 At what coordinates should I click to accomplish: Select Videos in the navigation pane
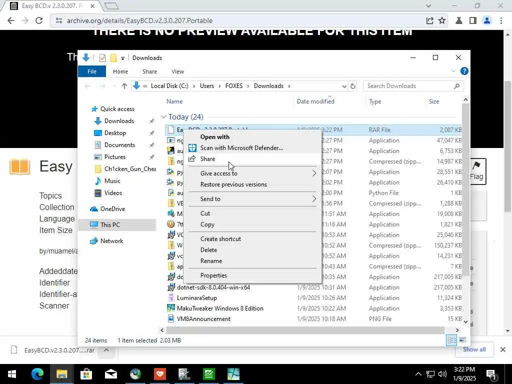click(x=113, y=193)
